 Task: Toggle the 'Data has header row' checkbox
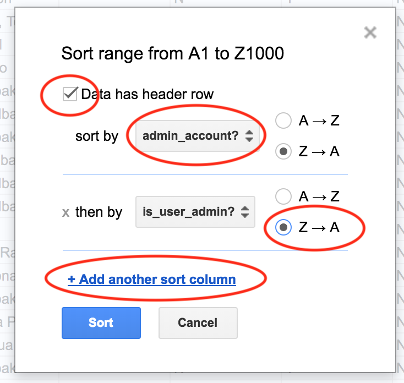tap(70, 94)
